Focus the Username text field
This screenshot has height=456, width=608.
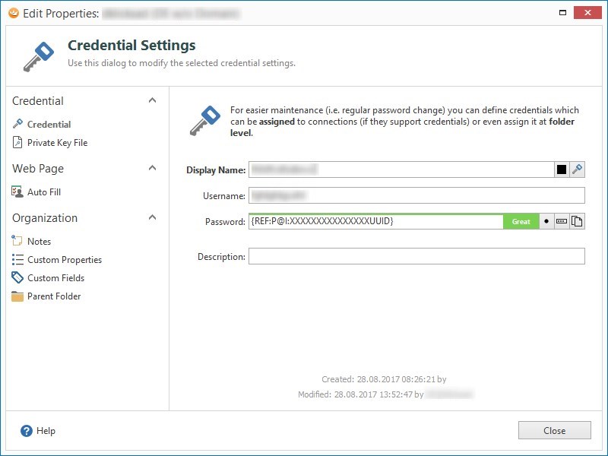tap(416, 195)
